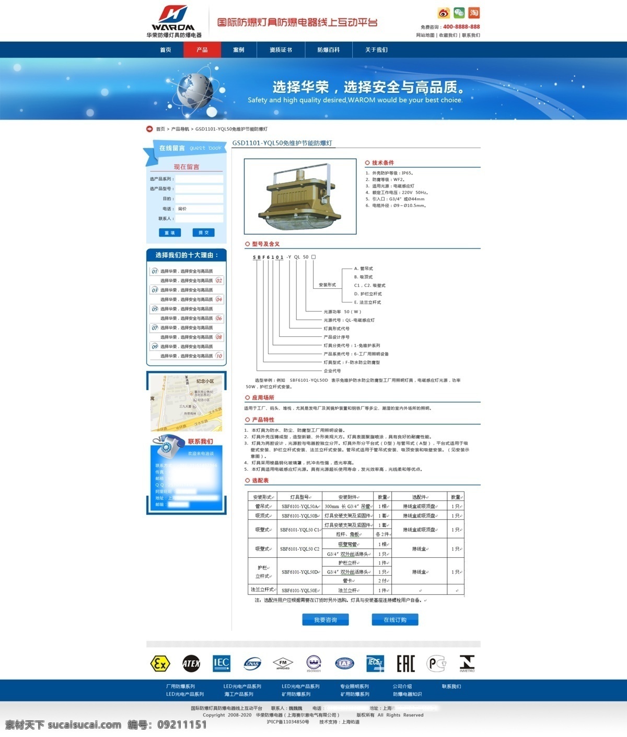Viewport: 627px width, 737px height.
Task: Click the explosion-proof lamp product image
Action: tap(300, 196)
